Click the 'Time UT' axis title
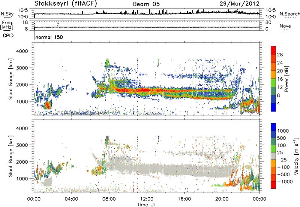 point(147,205)
